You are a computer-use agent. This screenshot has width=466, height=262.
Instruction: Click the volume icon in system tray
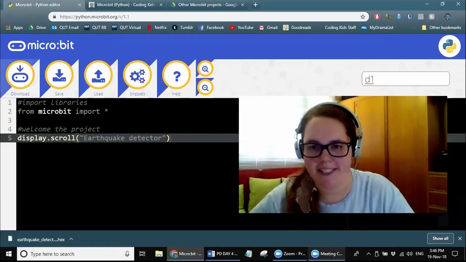pos(409,254)
